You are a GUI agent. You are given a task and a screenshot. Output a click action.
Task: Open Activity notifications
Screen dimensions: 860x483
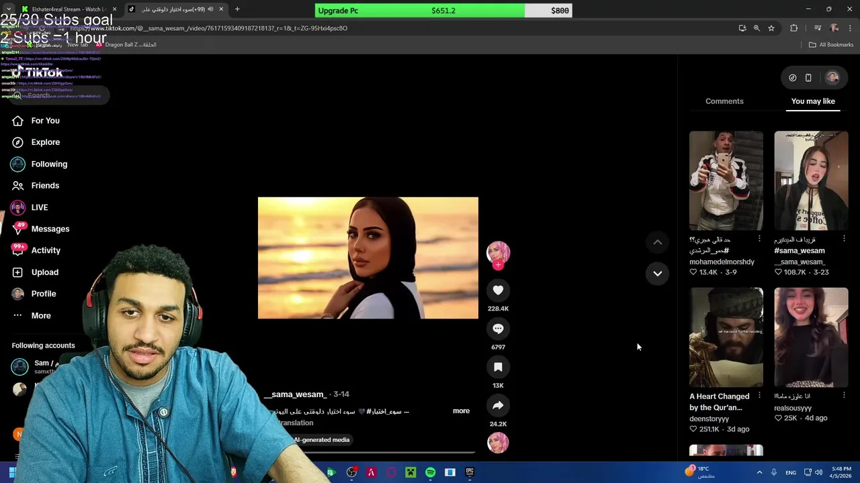46,250
